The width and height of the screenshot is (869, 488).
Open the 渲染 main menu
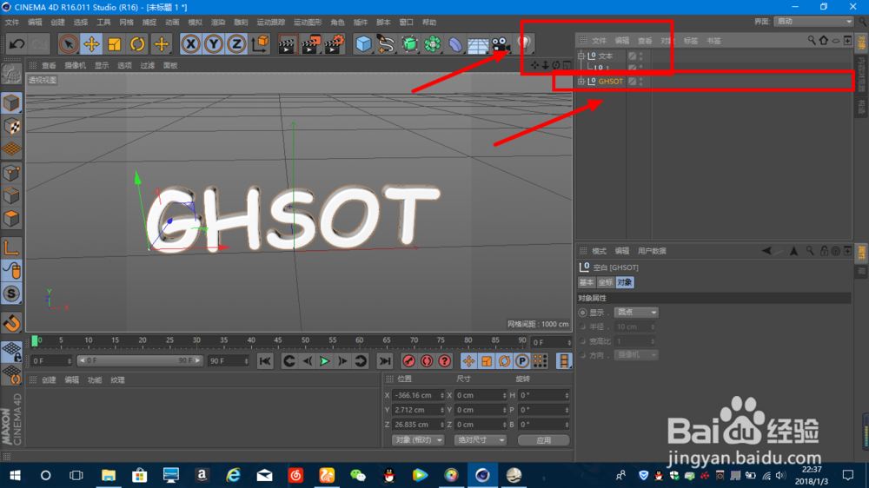pos(218,23)
